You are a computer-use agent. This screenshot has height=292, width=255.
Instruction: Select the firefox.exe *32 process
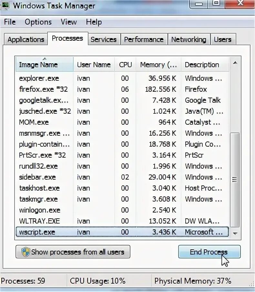122,89
